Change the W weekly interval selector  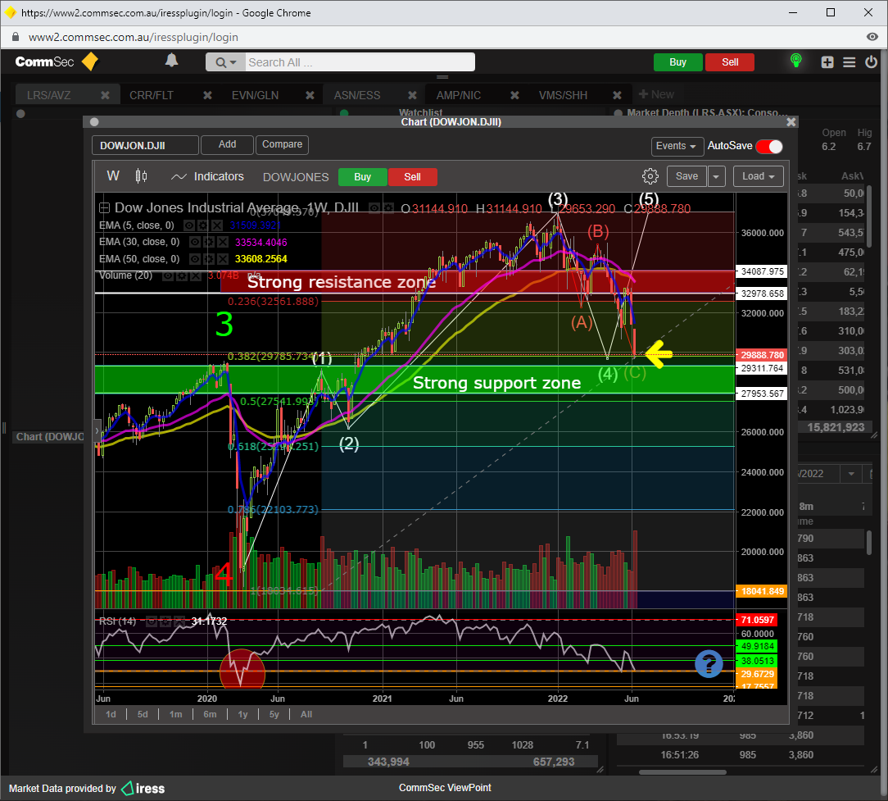coord(113,175)
